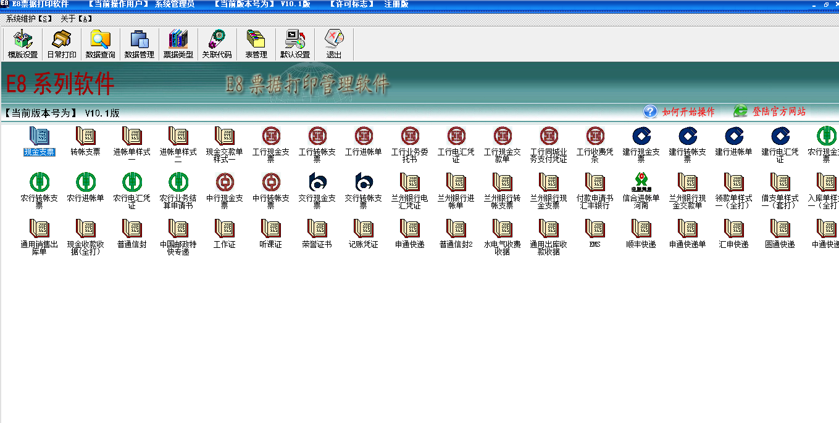839x423 pixels.
Task: Select the 信合进帐单河南 icon
Action: [x=641, y=191]
